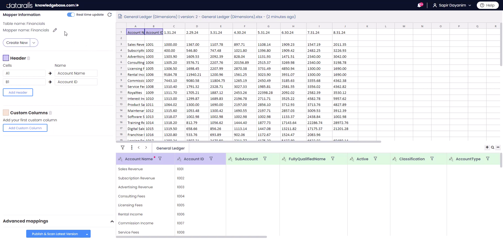This screenshot has width=503, height=240.
Task: Open the notifications bell
Action: 419,5
